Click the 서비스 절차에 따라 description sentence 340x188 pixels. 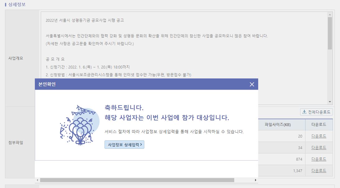click(174, 132)
